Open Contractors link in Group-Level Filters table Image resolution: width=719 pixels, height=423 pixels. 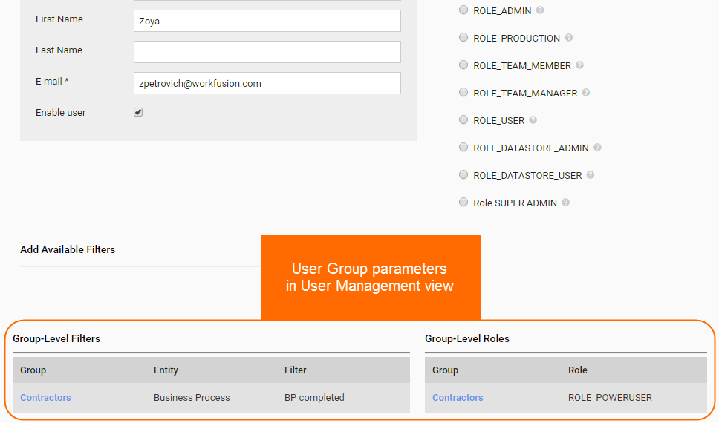tap(45, 397)
